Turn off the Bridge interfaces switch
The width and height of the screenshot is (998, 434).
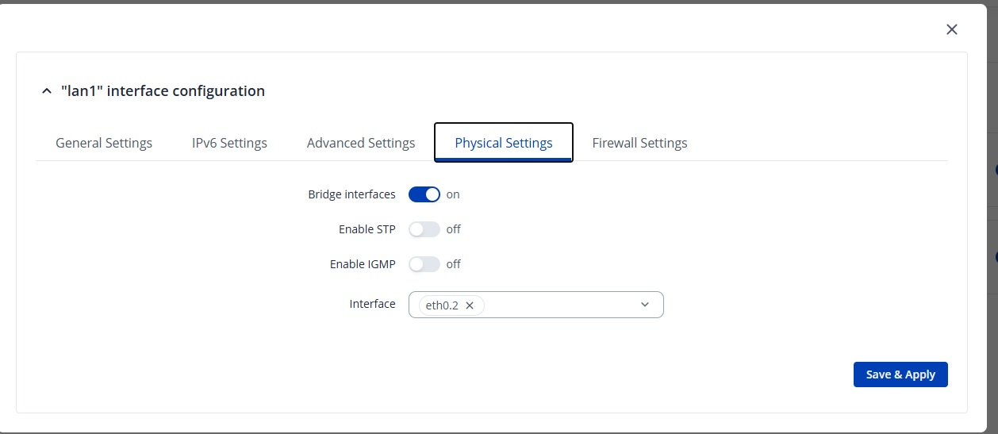point(424,194)
